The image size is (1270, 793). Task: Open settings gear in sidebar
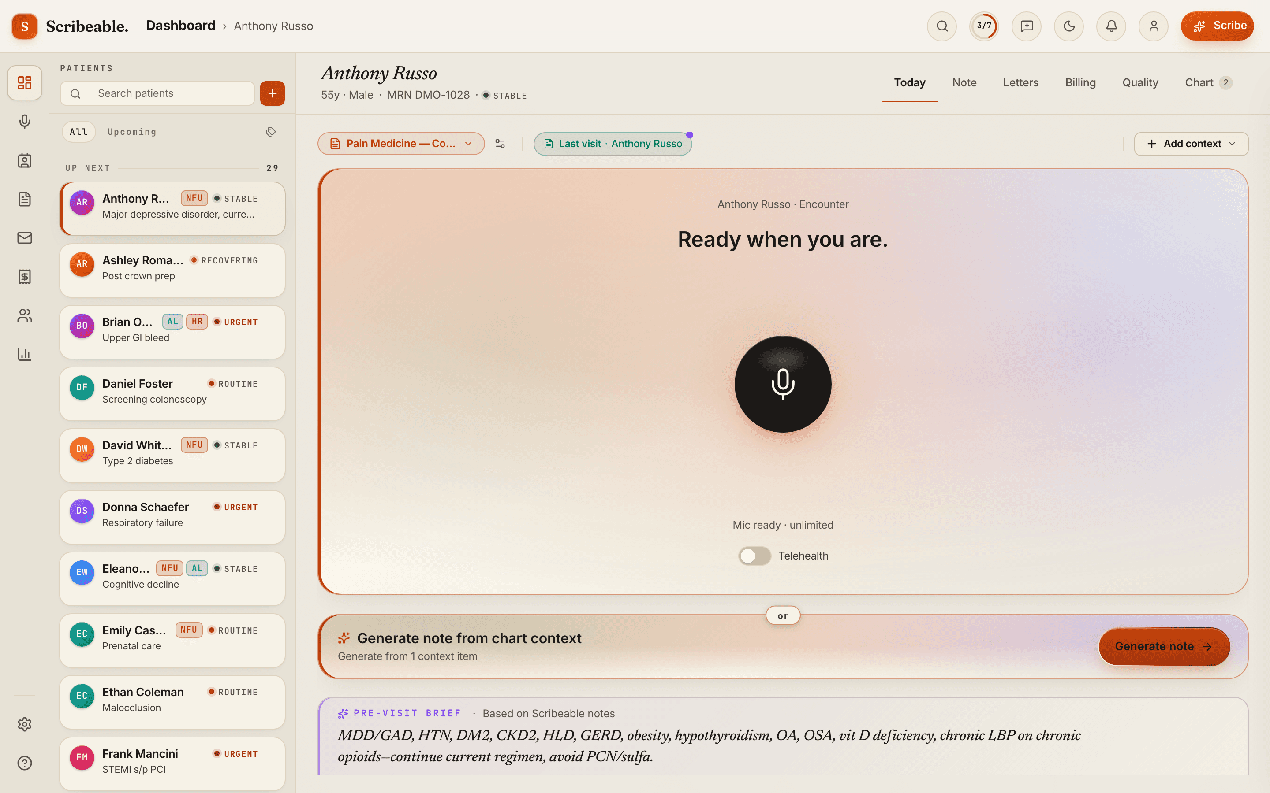25,724
